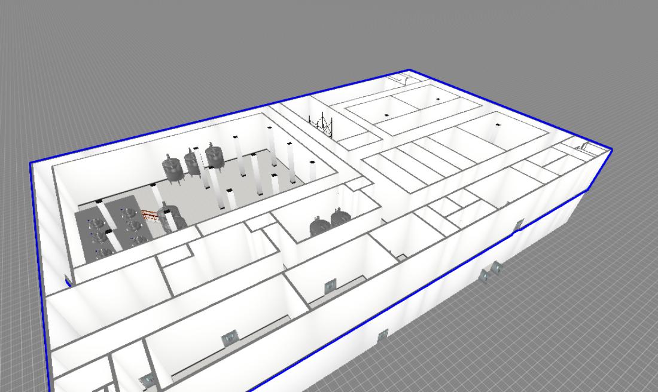Select the leftmost tank in the back row of three
The height and width of the screenshot is (392, 658).
coord(173,168)
